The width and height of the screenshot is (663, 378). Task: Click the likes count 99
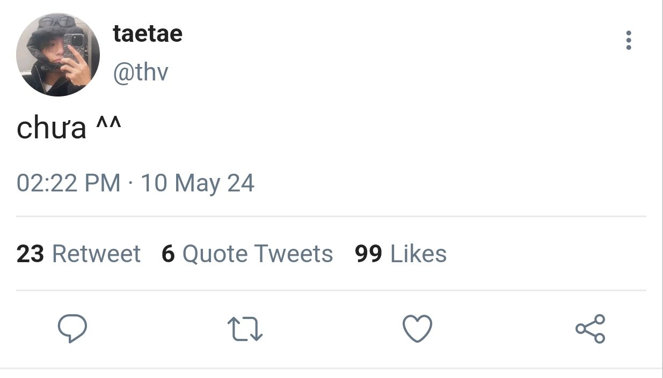[x=368, y=254]
